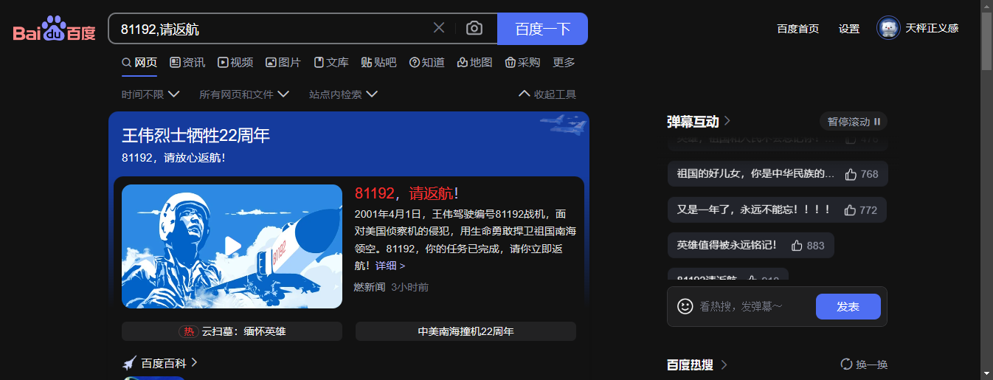Click the 燃新闻 source label
Screen dimensions: 993x380
click(370, 287)
